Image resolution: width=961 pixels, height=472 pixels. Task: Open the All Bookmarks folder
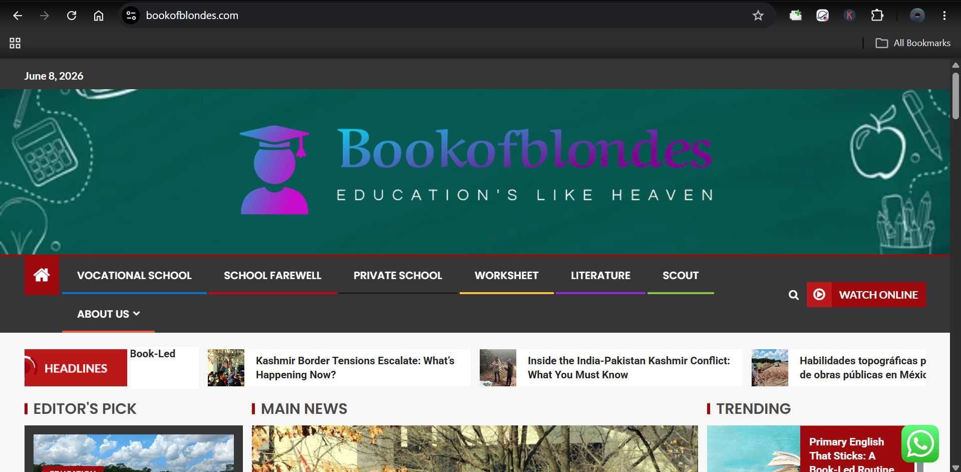click(913, 43)
